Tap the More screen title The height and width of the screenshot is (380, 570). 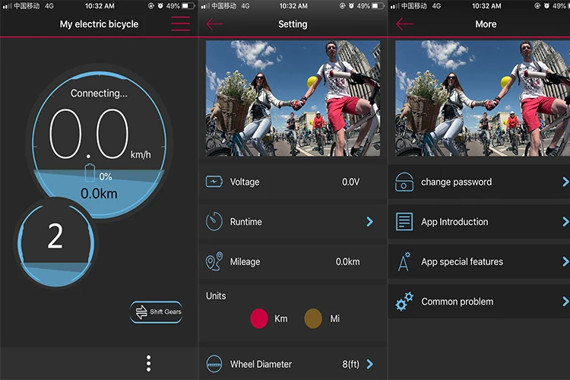pos(486,24)
